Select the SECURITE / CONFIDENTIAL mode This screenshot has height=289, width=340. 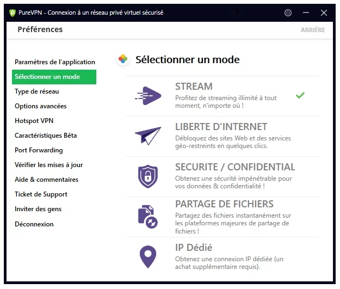pos(222,176)
